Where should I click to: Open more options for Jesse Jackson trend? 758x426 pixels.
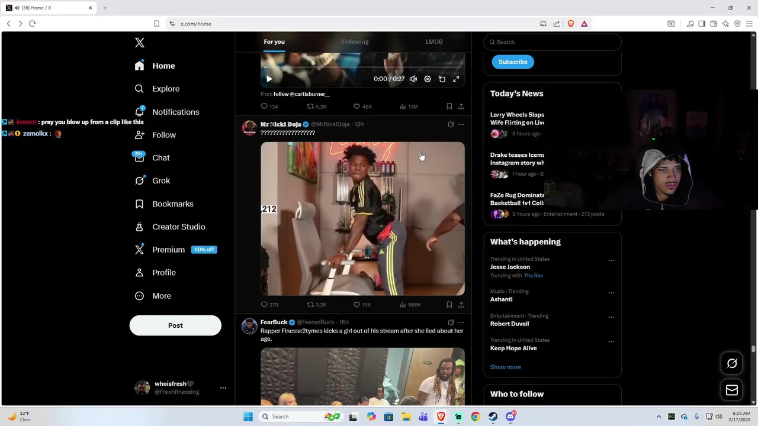(x=611, y=260)
